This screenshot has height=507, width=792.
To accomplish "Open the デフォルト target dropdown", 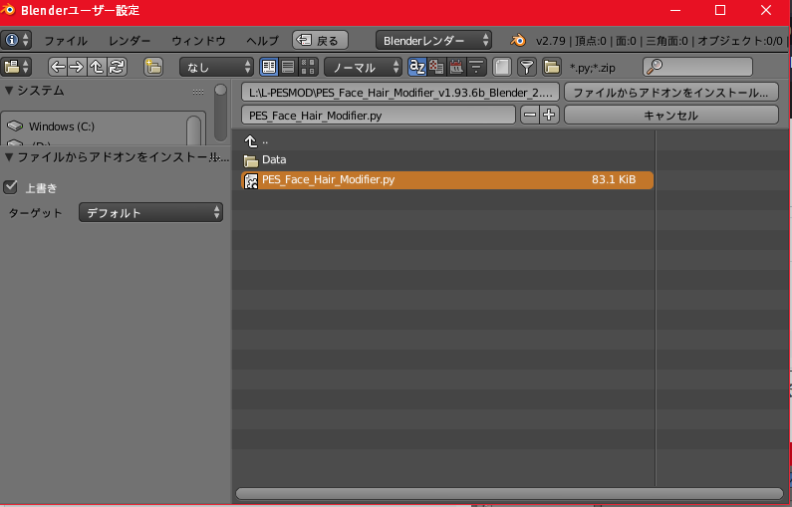I will pos(150,212).
